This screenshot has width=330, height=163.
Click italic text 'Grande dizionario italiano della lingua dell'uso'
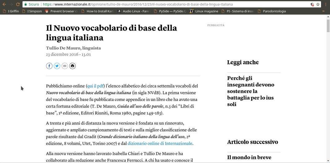coord(142,137)
